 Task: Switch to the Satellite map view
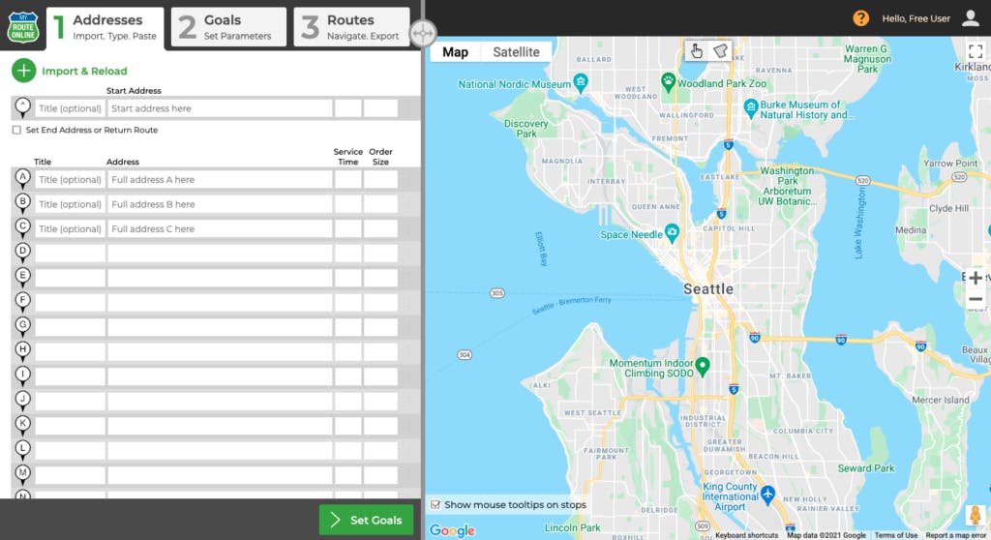(x=516, y=52)
